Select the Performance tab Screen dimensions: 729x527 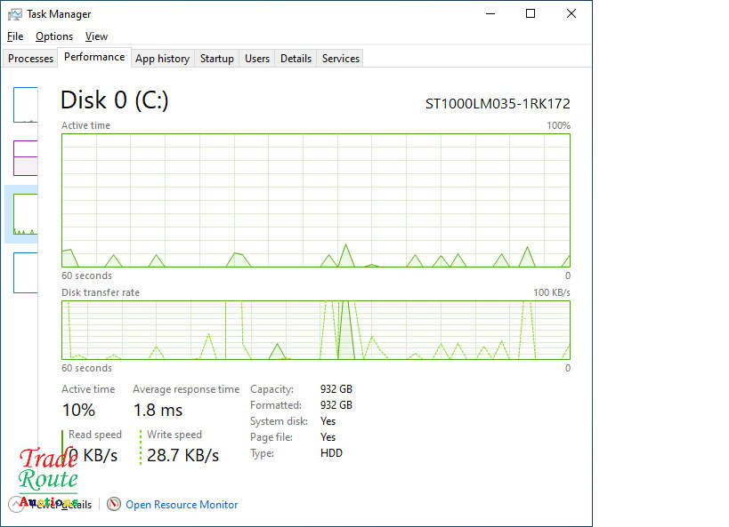point(94,57)
